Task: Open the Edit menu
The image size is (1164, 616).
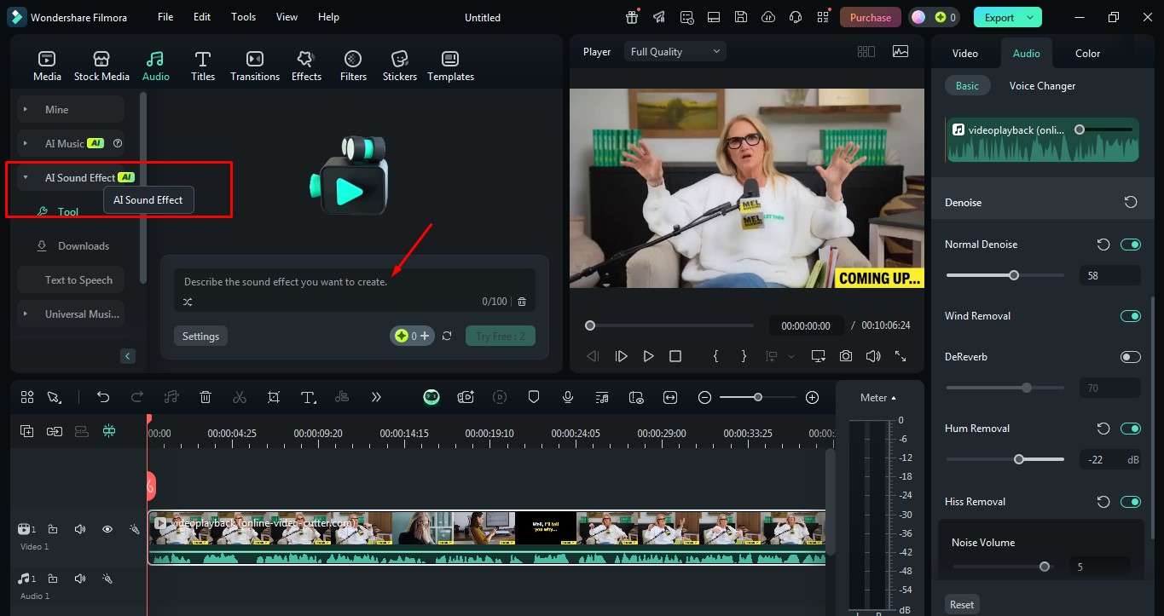Action: point(202,17)
